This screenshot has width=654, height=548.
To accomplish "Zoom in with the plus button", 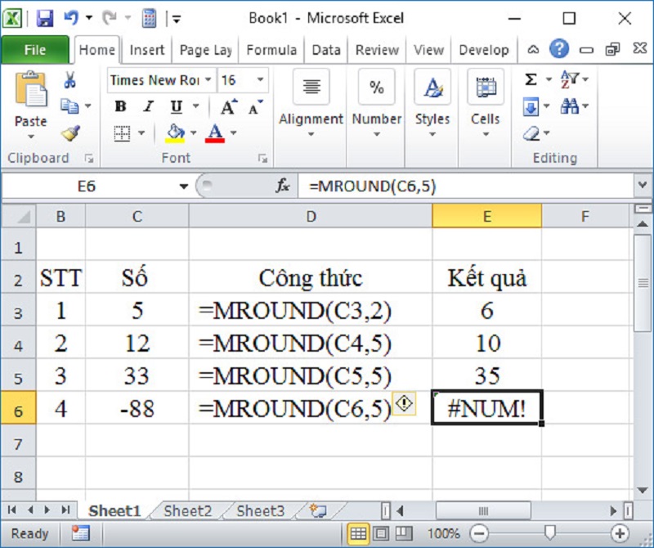I will 620,533.
